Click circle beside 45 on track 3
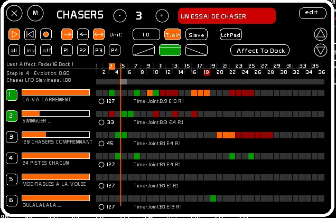 click(101, 144)
